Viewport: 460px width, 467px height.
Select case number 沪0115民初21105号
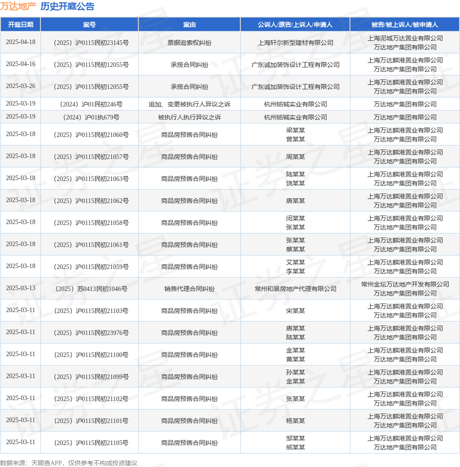(91, 443)
